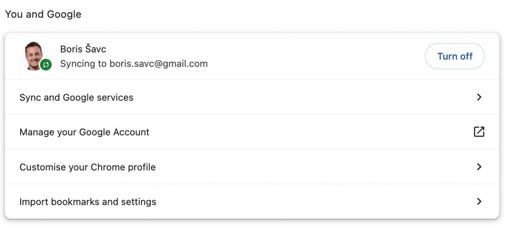Viewport: 505px width, 228px height.
Task: Click the arrow next to Sync and Google services
Action: (479, 97)
